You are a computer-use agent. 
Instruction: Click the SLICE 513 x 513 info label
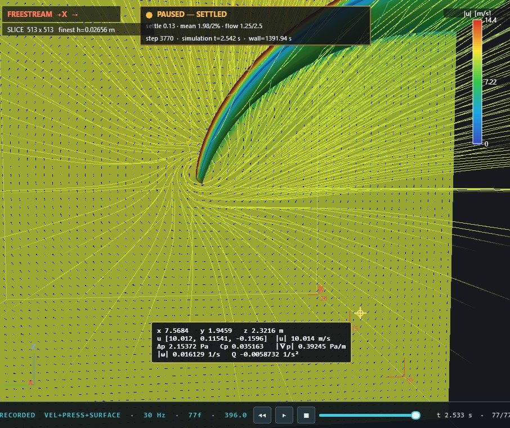pos(61,30)
